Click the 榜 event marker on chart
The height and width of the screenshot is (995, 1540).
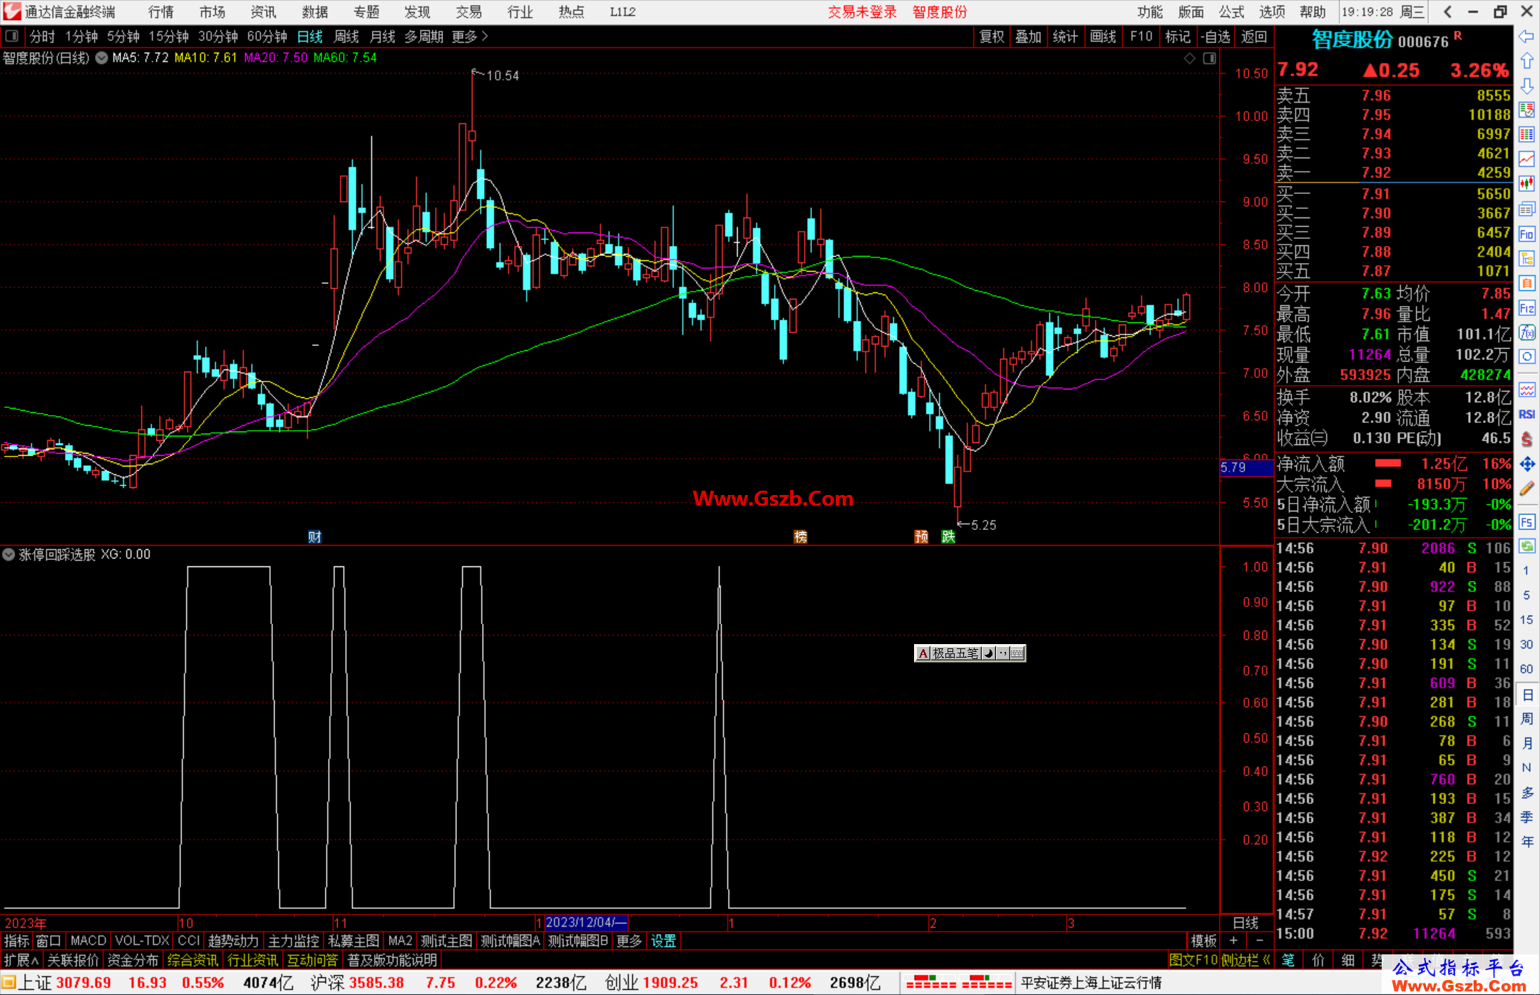801,536
